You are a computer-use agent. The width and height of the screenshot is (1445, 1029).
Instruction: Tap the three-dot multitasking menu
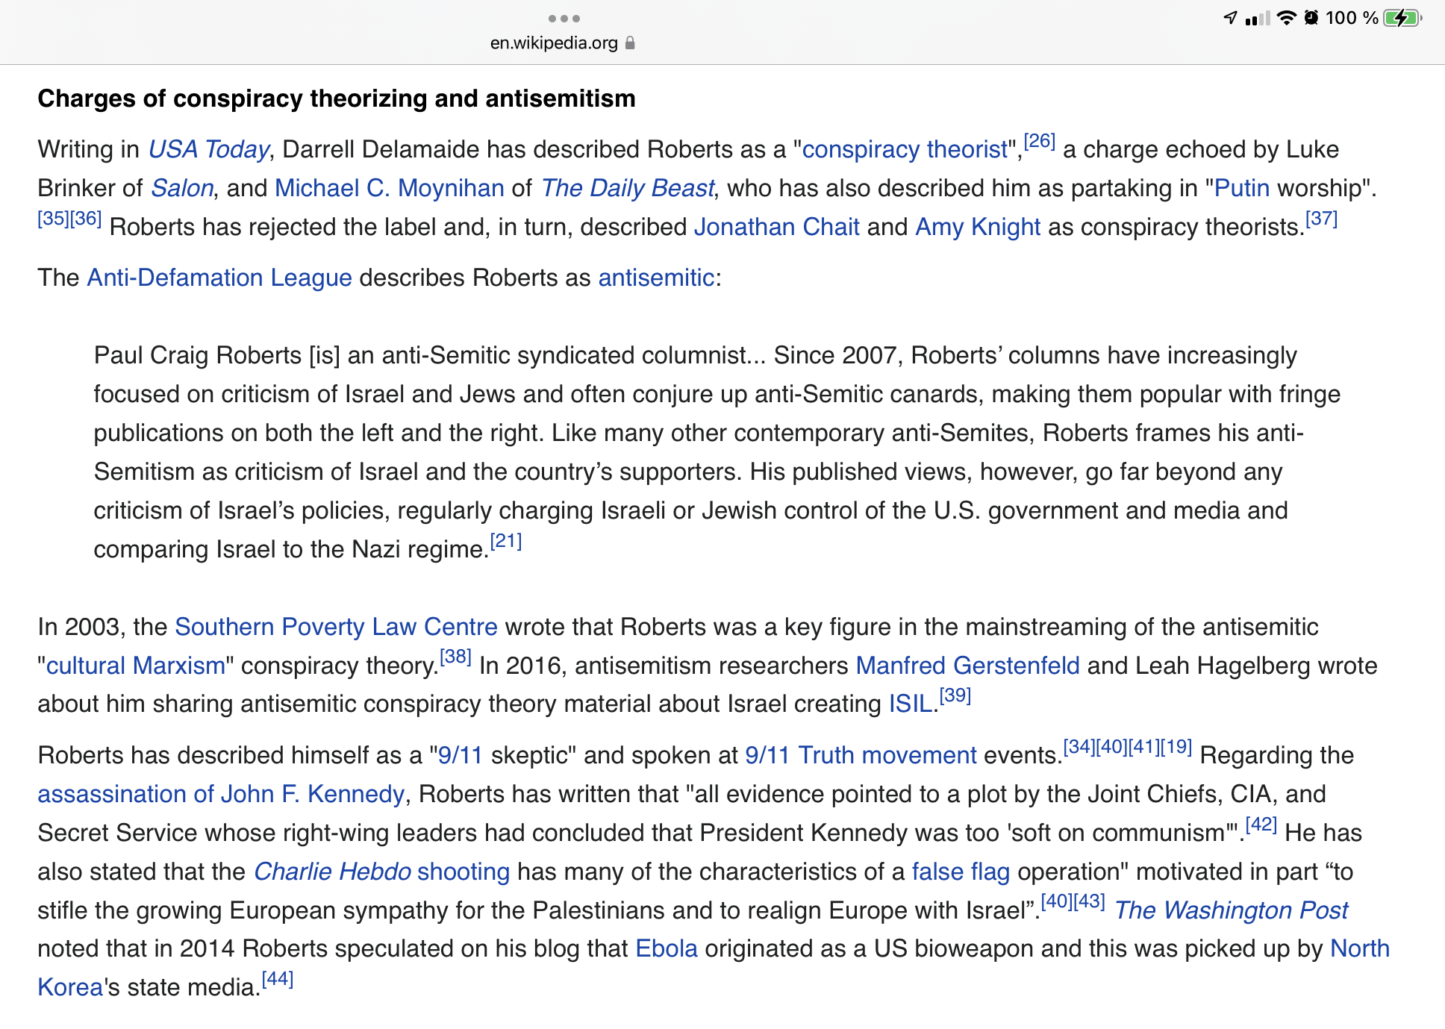[564, 19]
